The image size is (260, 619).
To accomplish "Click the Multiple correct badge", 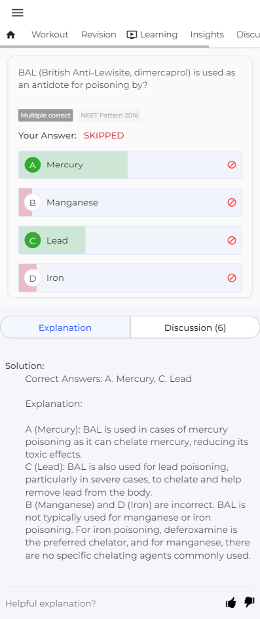I will tap(46, 116).
